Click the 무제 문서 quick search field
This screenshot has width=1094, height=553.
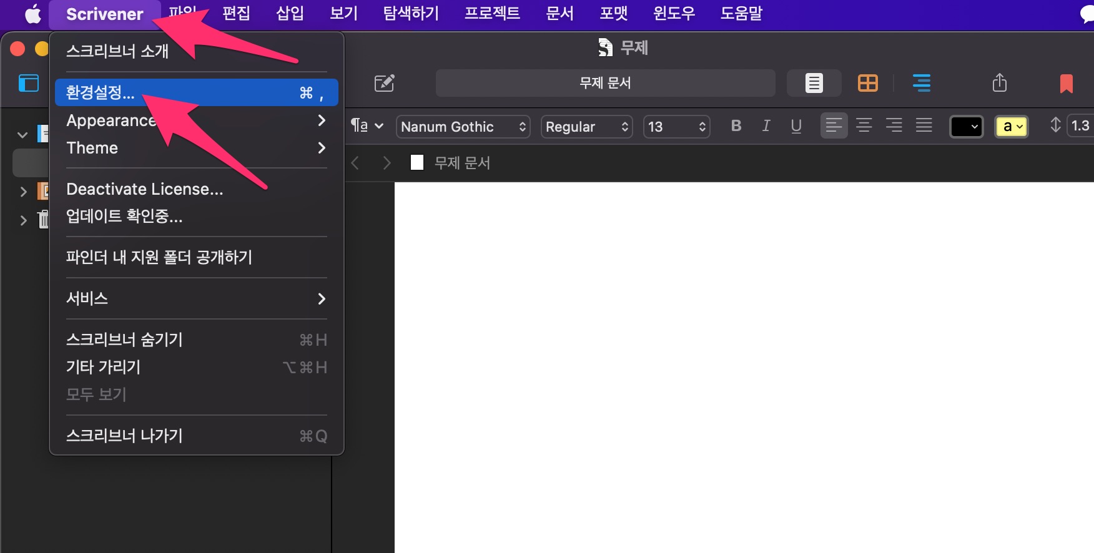(x=605, y=83)
